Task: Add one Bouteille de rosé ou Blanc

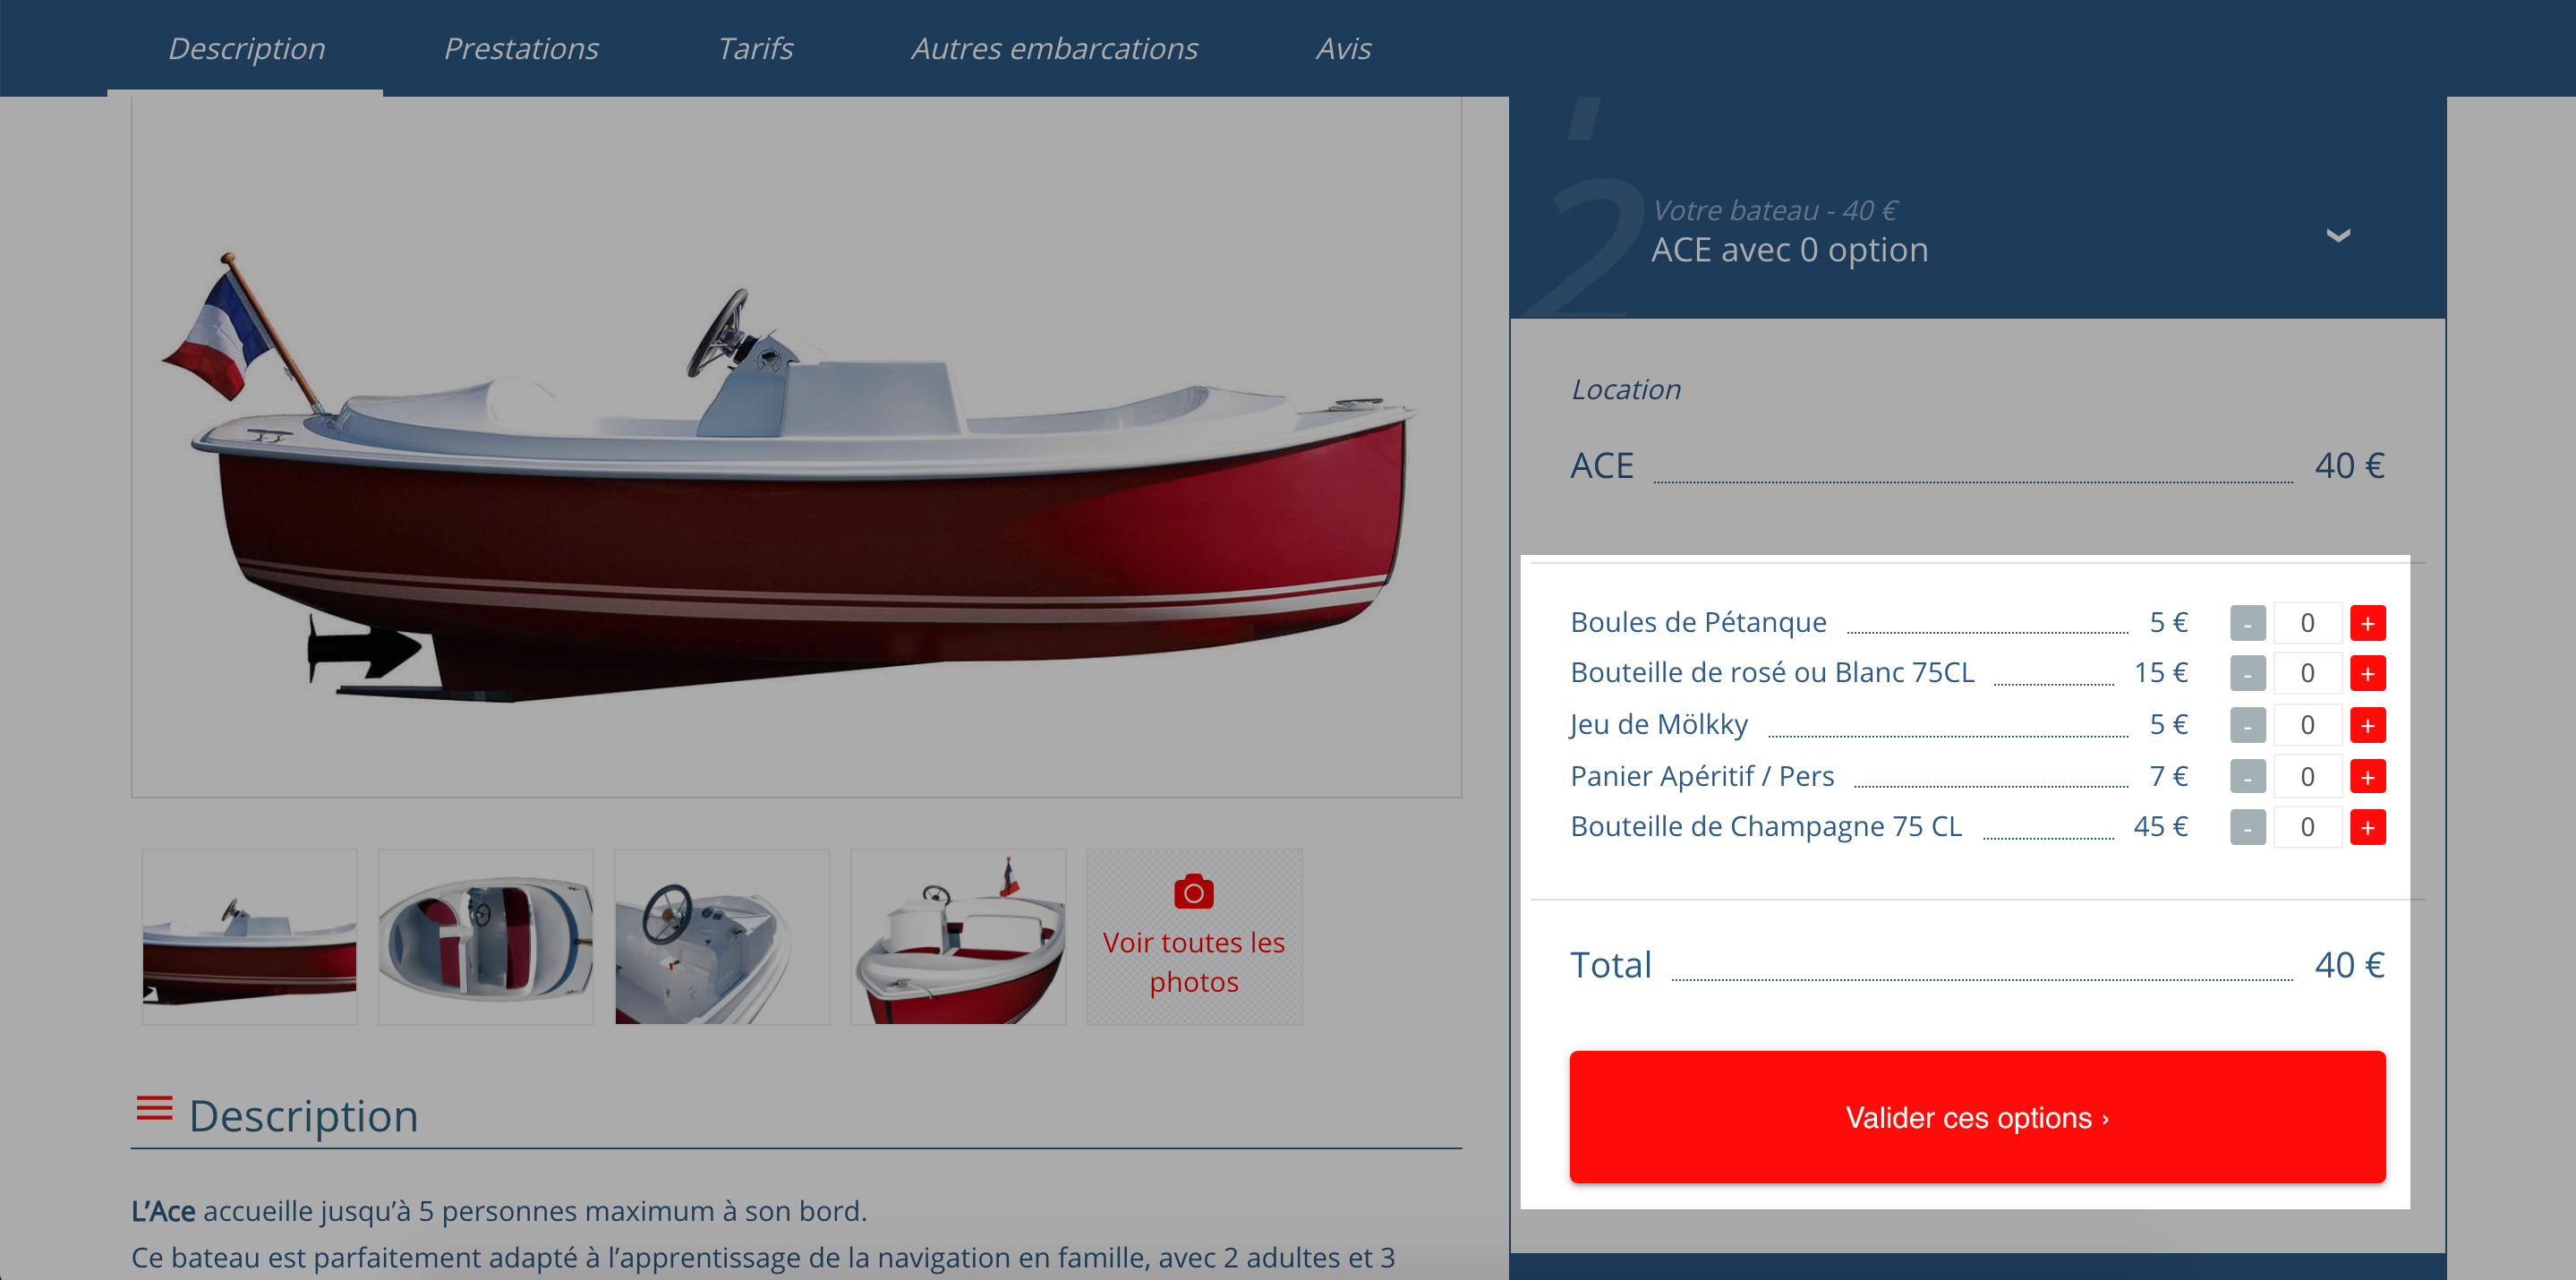Action: pyautogui.click(x=2367, y=673)
